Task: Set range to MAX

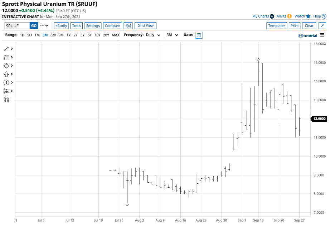Action: [116, 35]
